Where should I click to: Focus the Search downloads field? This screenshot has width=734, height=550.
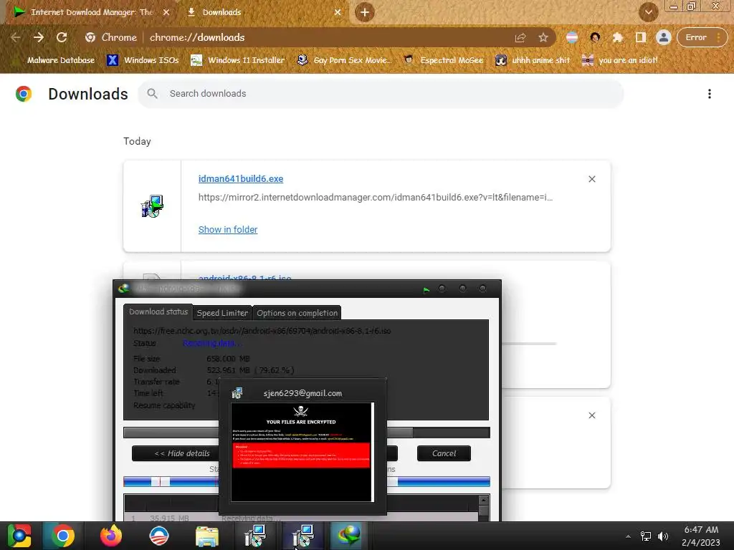pos(381,94)
